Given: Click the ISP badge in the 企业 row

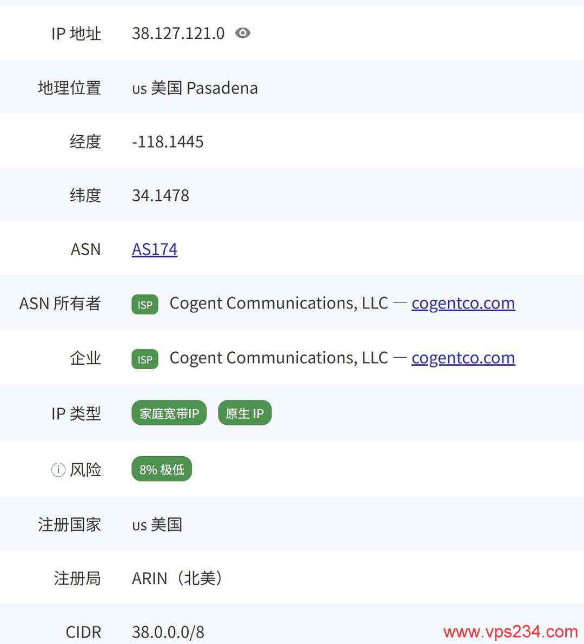Looking at the screenshot, I should click(x=144, y=359).
